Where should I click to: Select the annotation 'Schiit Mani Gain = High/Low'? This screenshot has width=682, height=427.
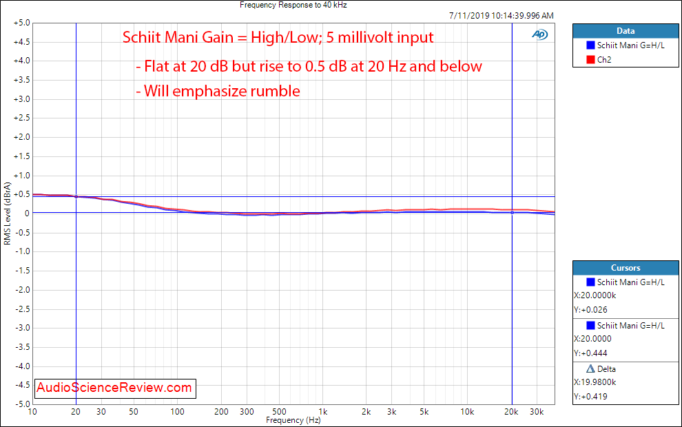tap(278, 37)
